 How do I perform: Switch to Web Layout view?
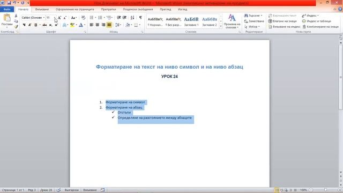pyautogui.click(x=286, y=190)
